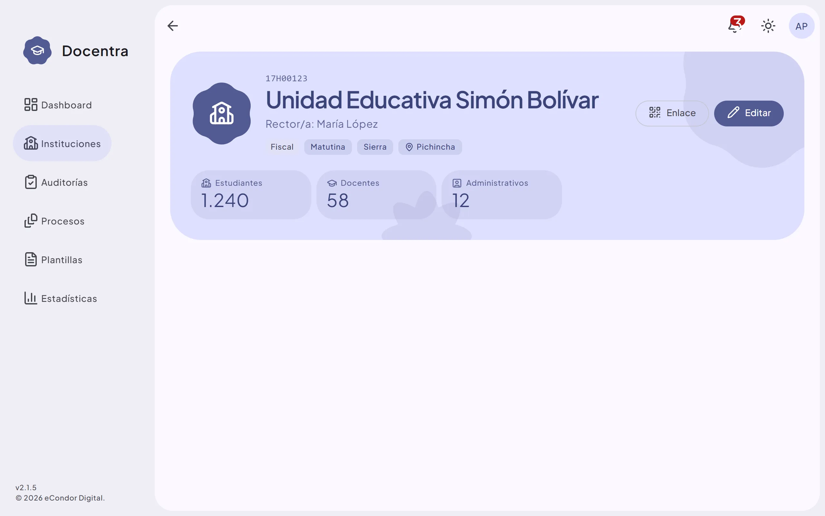Image resolution: width=825 pixels, height=516 pixels.
Task: Click the Pichincha location tag
Action: pyautogui.click(x=430, y=147)
